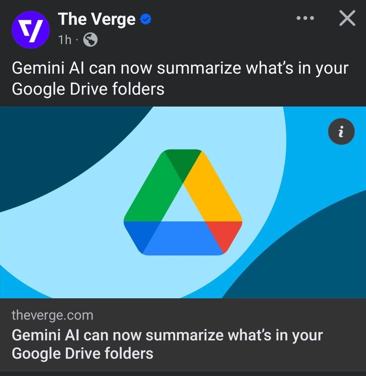Open The Verge profile avatar

pos(31,30)
